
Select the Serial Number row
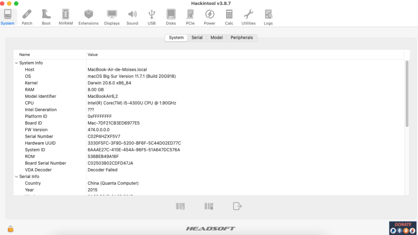pyautogui.click(x=209, y=136)
